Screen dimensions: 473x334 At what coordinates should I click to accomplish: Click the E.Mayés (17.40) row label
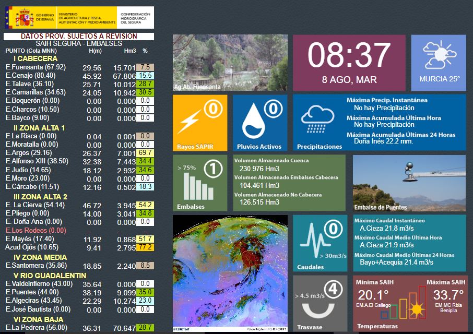(x=30, y=238)
